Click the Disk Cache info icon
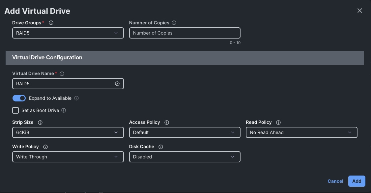This screenshot has width=371, height=193. tap(161, 147)
